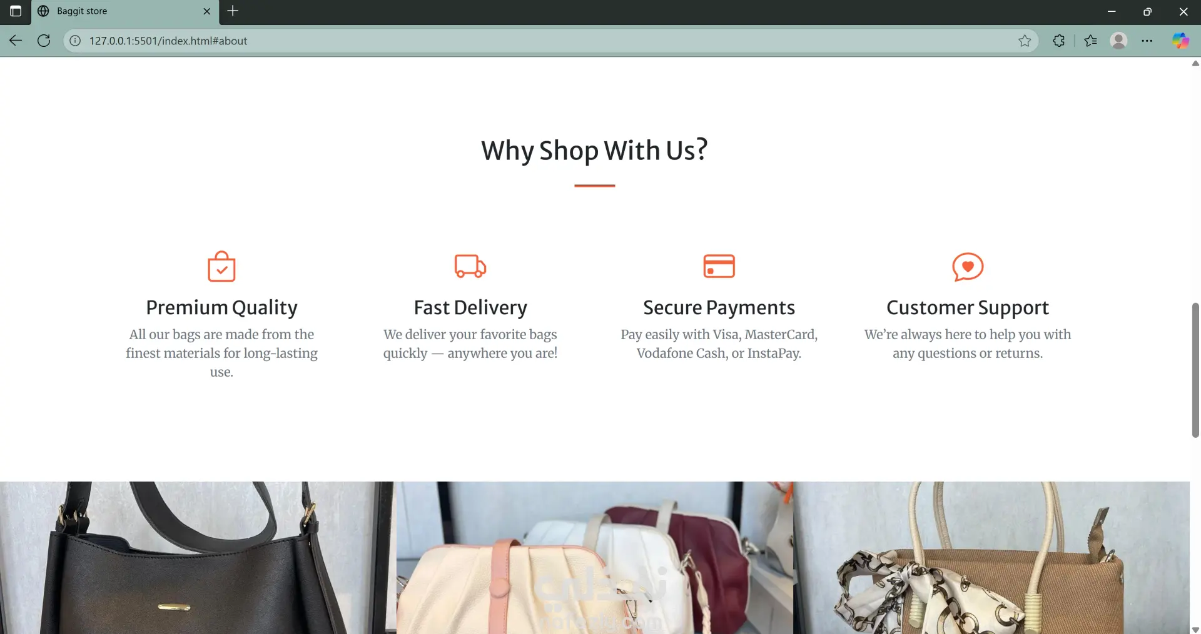Click the Secure Payments credit card icon
1201x634 pixels.
pos(719,266)
